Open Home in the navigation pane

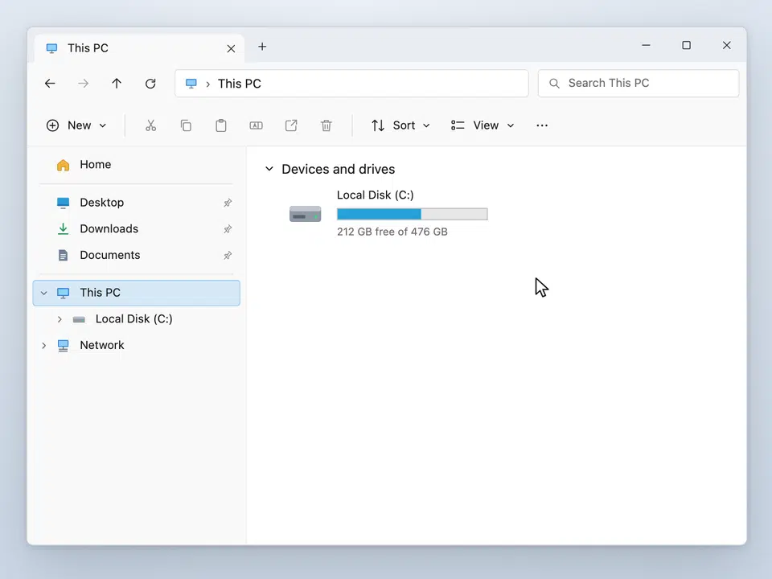coord(136,164)
